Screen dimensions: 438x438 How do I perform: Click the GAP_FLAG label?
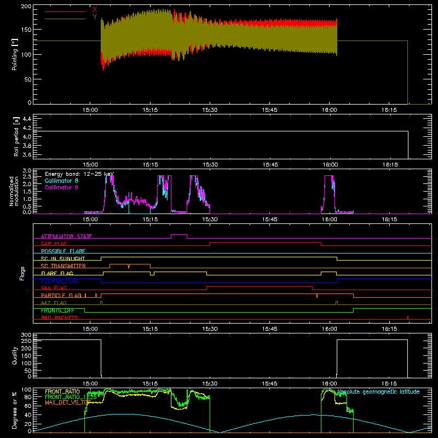pos(54,244)
